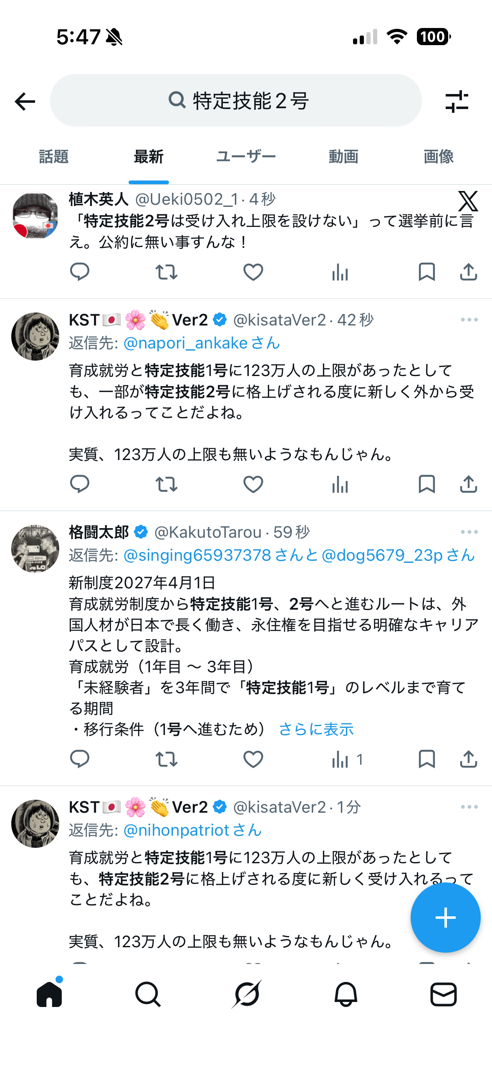The height and width of the screenshot is (1068, 492).
Task: Switch to the ユーザー tab
Action: coord(246,157)
